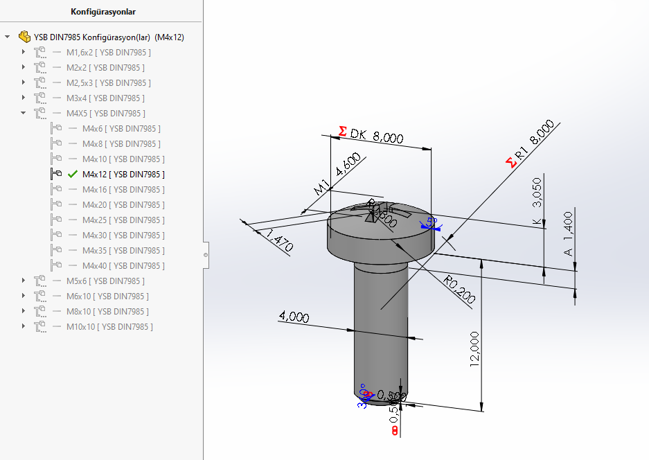Expand the M3x4 configuration node

point(23,98)
